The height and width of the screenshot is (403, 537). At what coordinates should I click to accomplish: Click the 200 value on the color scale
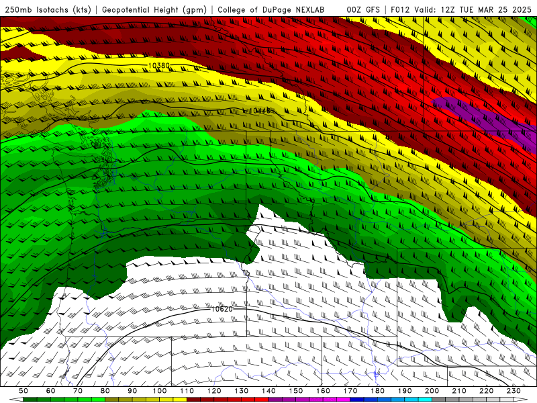(432, 391)
